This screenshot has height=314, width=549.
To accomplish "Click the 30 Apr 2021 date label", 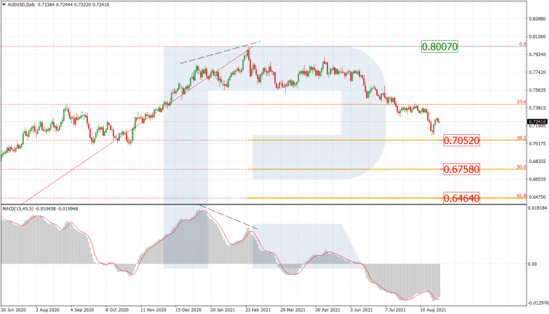I will 327,310.
